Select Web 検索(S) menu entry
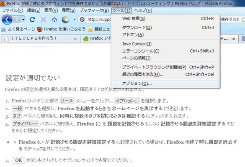The height and width of the screenshot is (167, 245). click(165, 18)
